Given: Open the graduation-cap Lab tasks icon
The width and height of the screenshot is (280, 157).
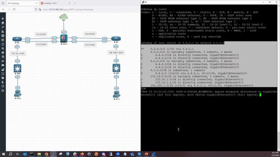Looking at the screenshot, I should tap(3, 61).
